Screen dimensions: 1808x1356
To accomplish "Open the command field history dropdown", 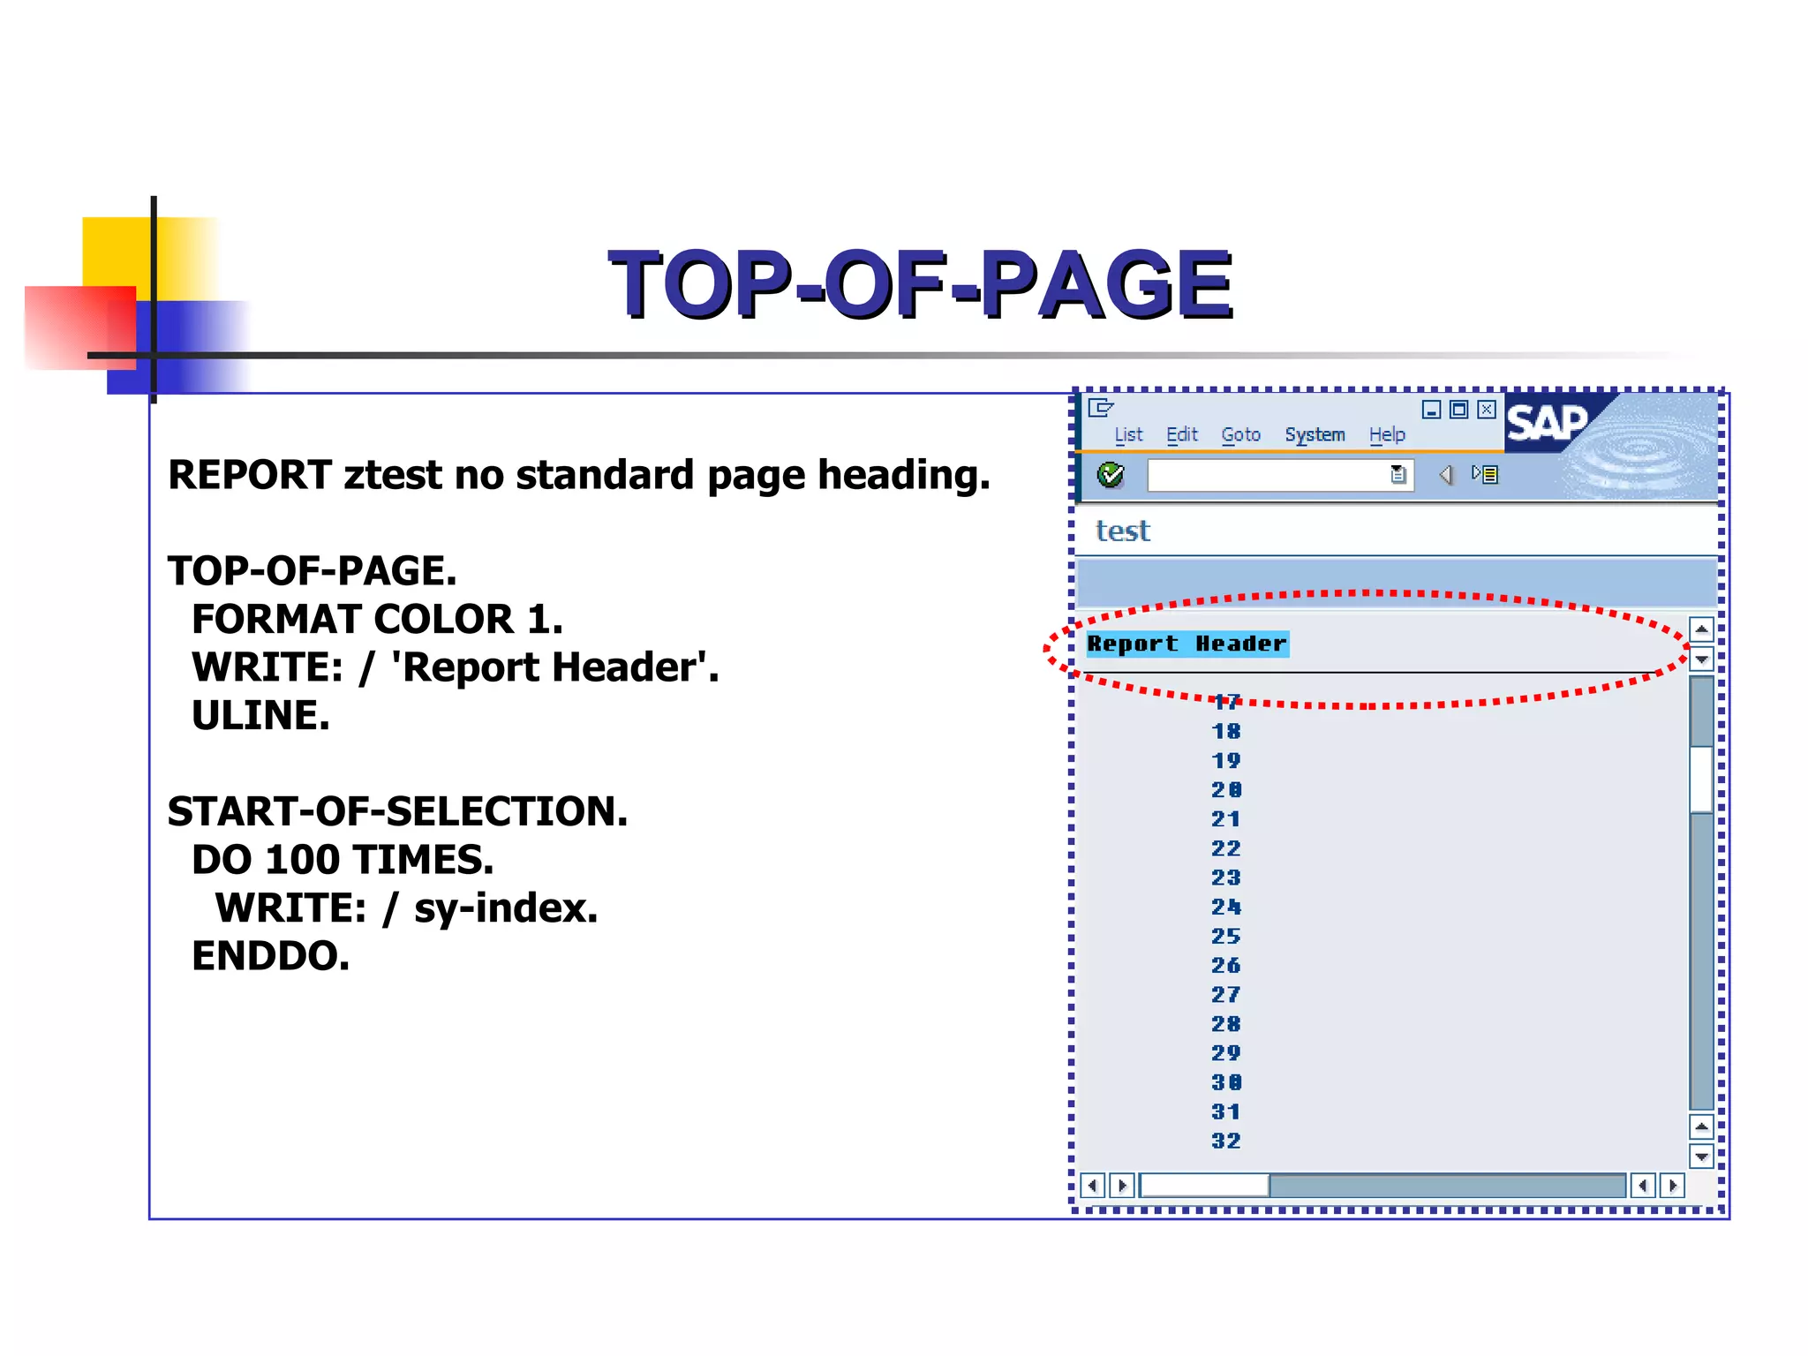I will pyautogui.click(x=1398, y=475).
